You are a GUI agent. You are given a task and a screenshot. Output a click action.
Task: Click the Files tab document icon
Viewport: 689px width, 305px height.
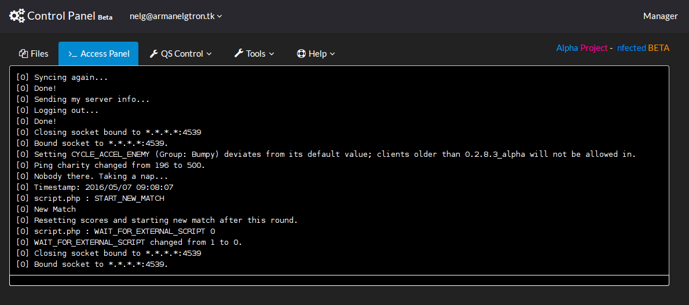coord(23,54)
